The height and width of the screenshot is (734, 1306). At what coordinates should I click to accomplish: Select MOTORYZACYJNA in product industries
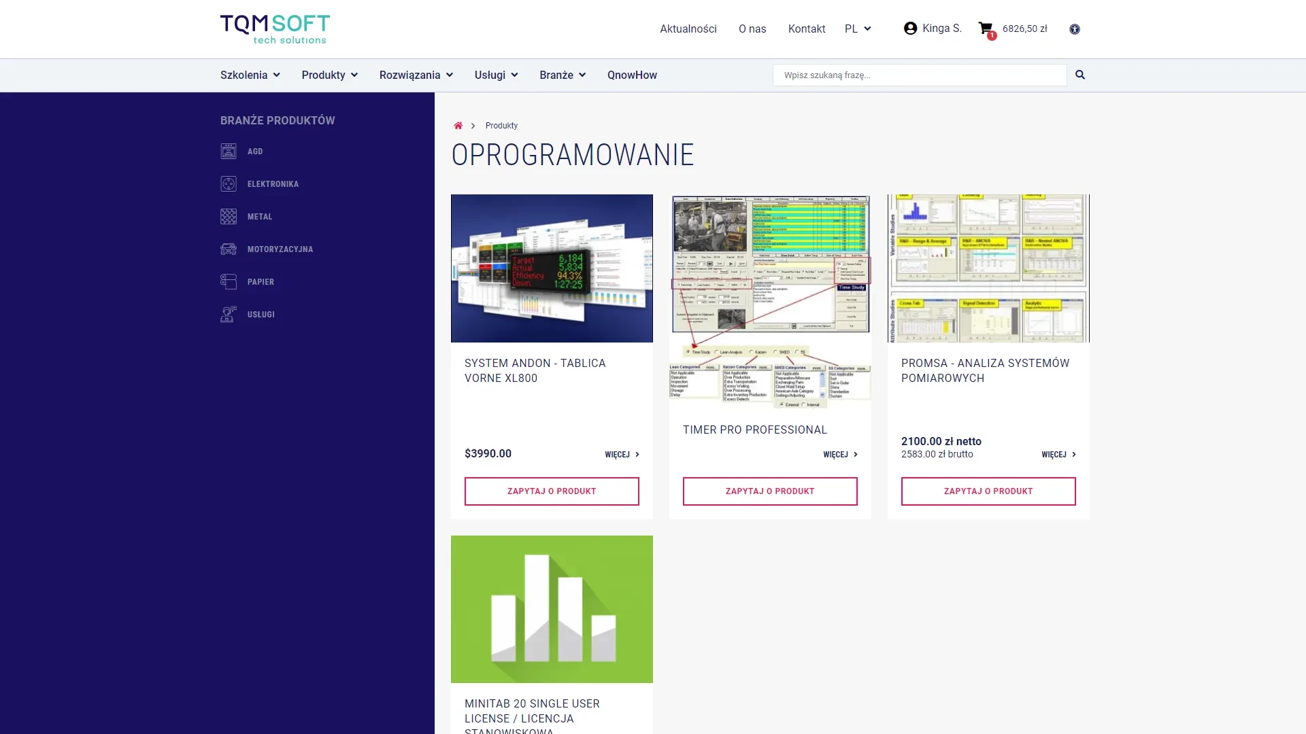click(x=280, y=249)
